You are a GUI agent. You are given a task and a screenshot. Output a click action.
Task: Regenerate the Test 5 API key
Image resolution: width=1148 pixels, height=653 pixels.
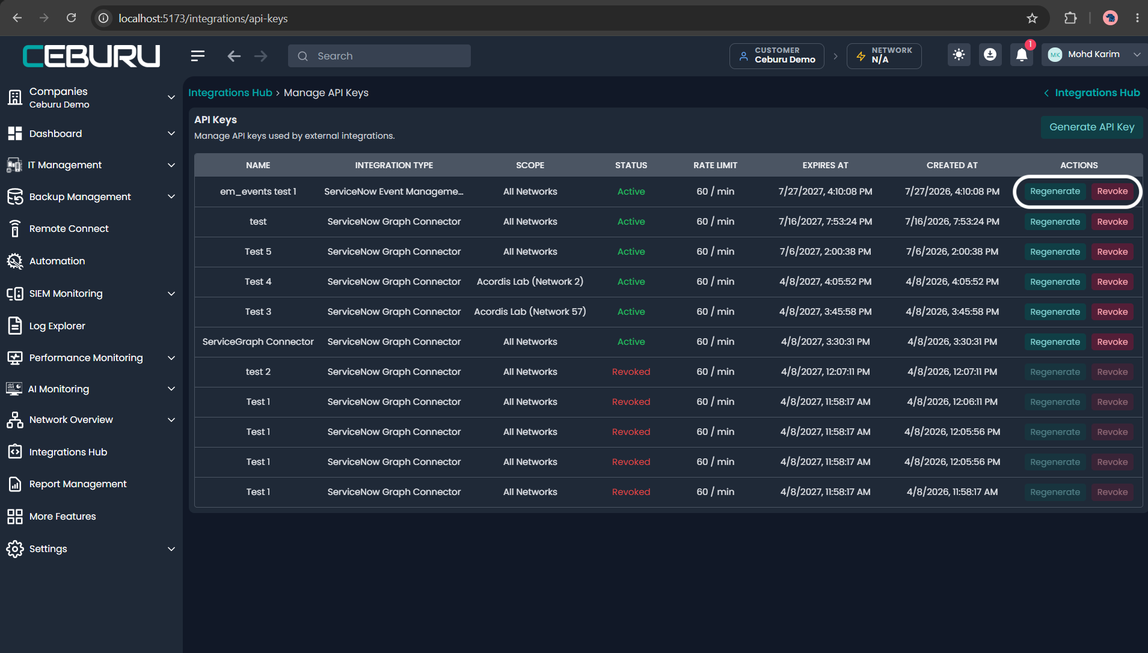1055,252
